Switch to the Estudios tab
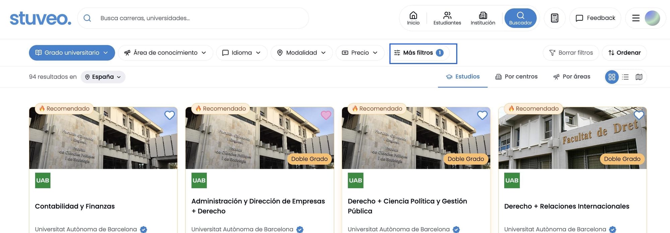 463,77
